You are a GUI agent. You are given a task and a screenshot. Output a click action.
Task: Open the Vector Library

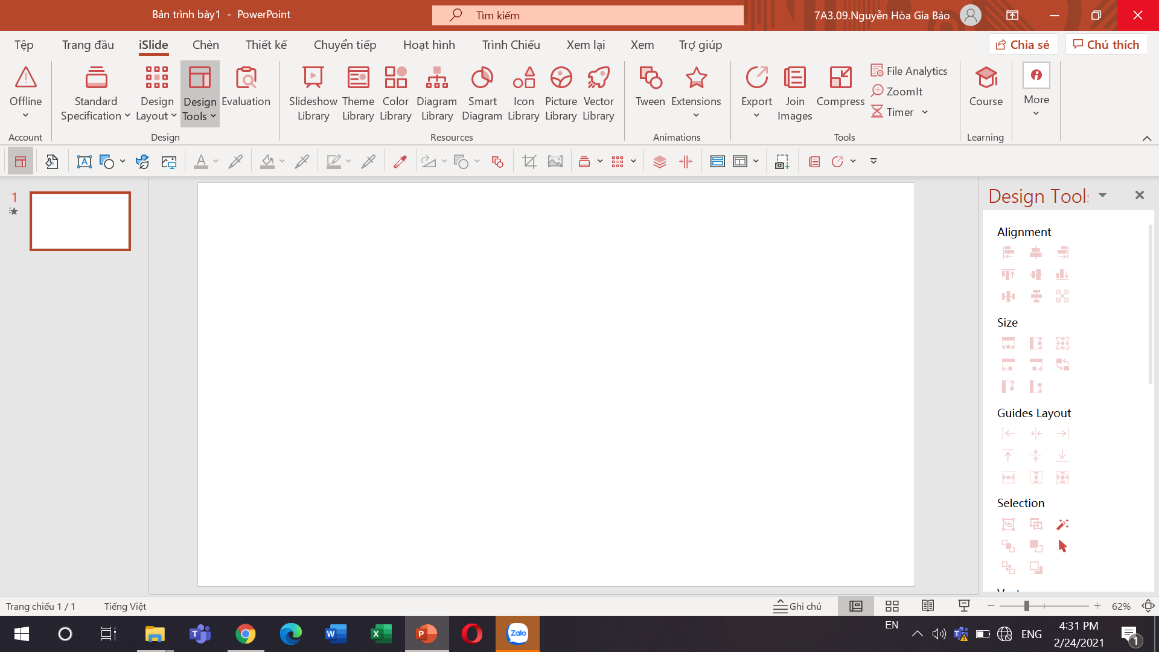click(598, 94)
